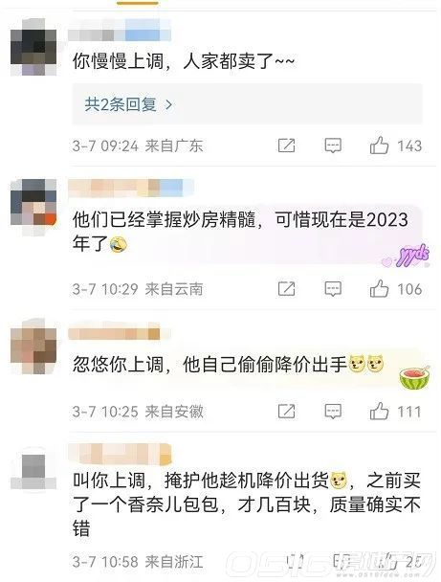Viewport: 441px width, 582px height.
Task: Open the Anhui commenter's avatar
Action: click(x=33, y=346)
